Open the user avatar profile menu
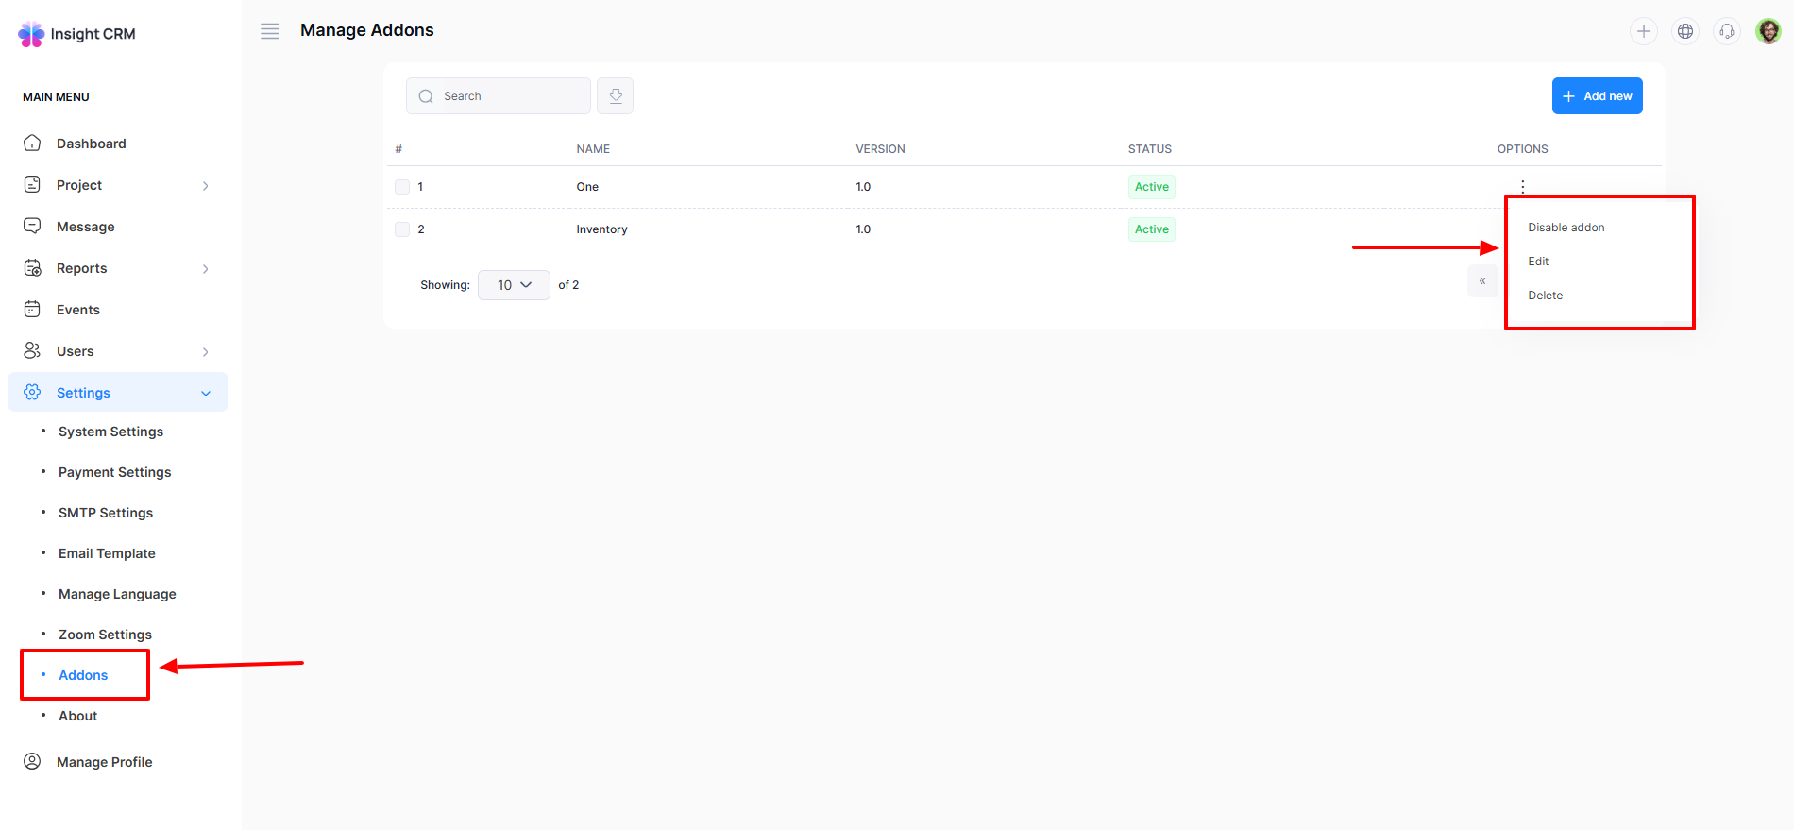The height and width of the screenshot is (830, 1794). click(x=1768, y=31)
